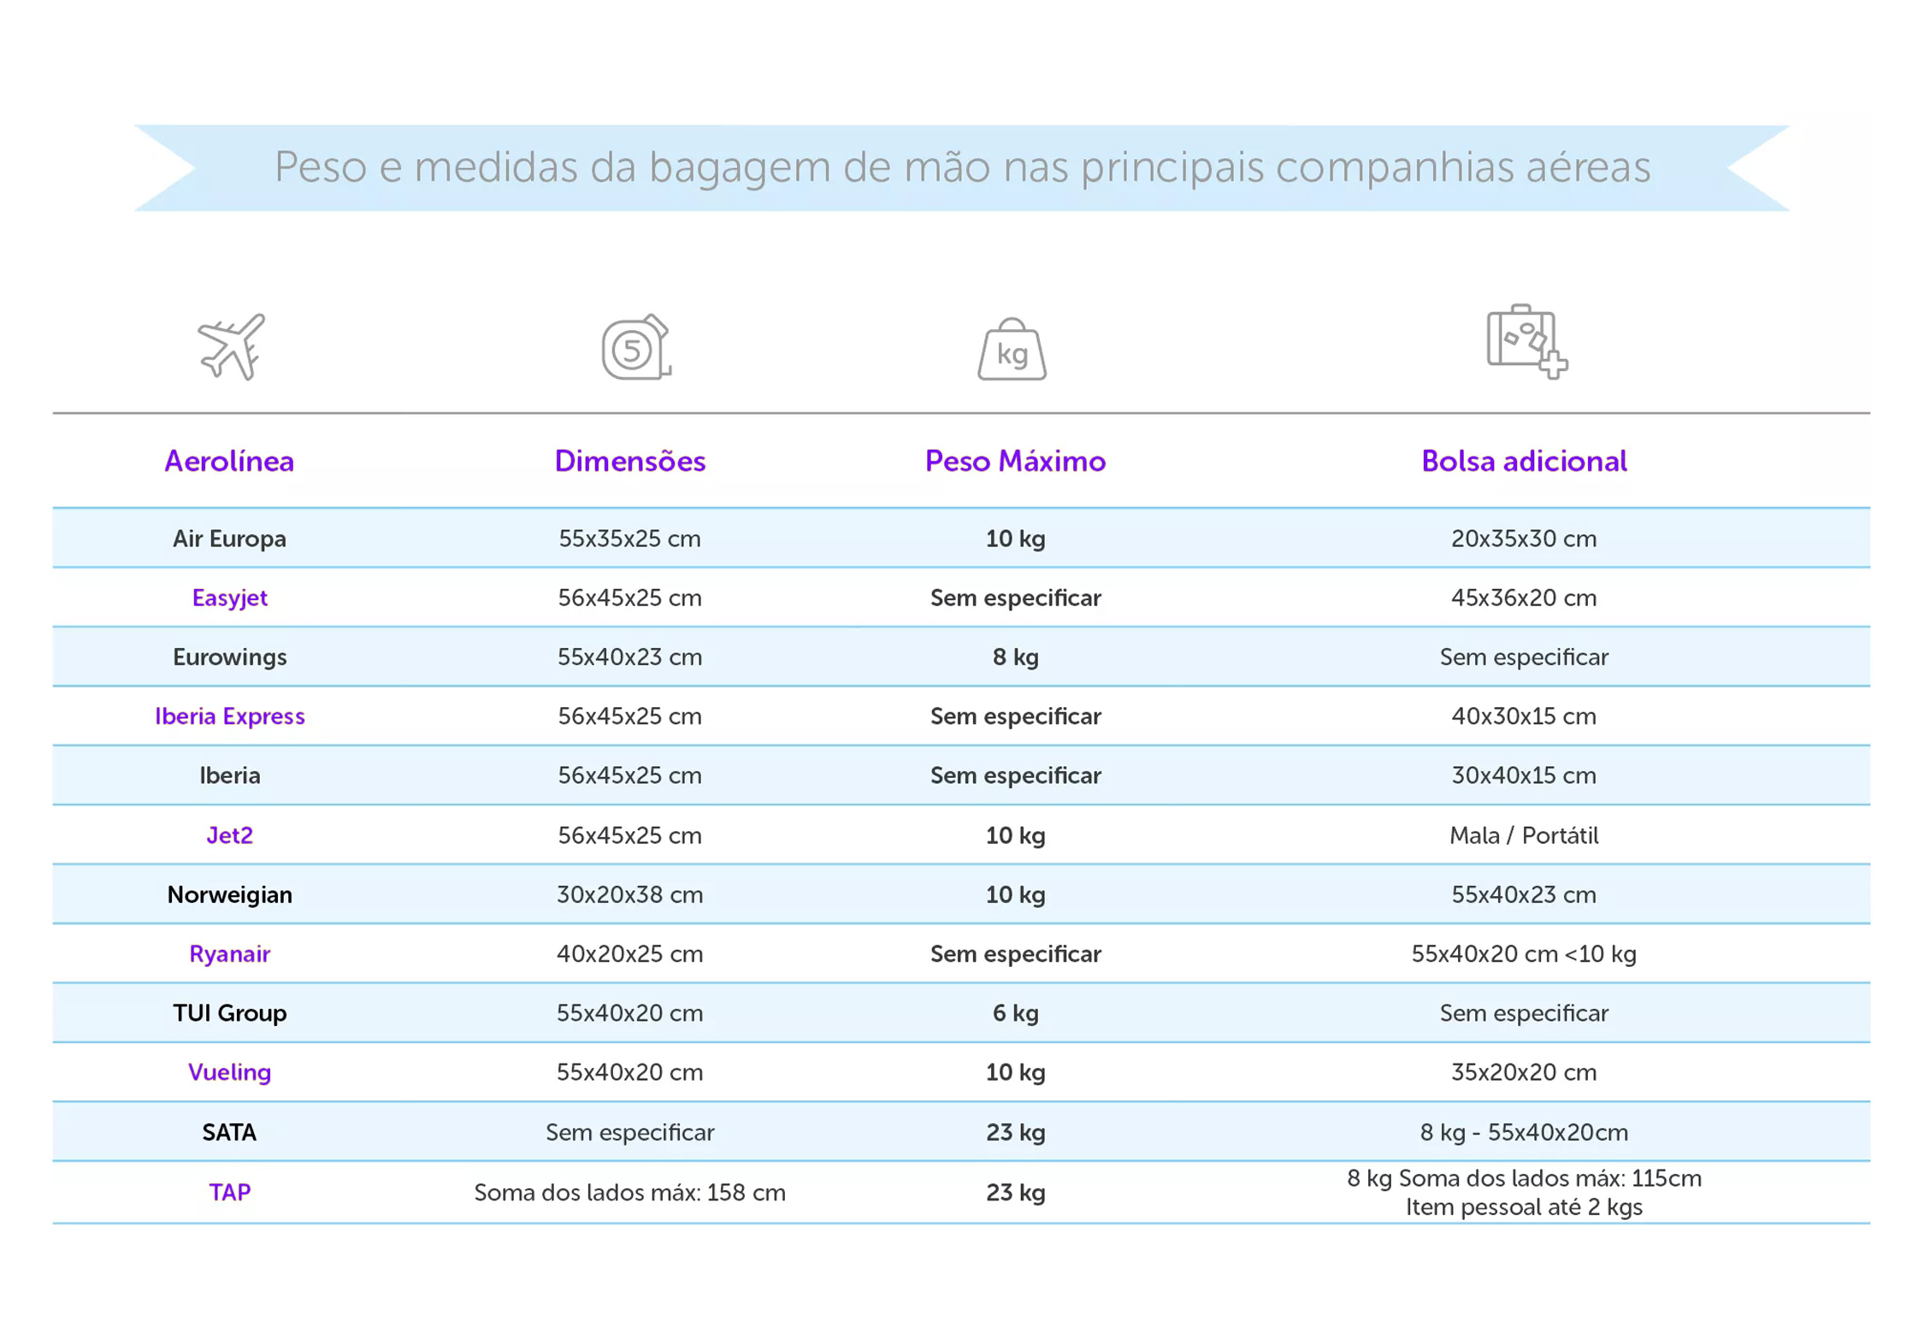Click Iberia Express extra bag 40x30x15 cm
Image resolution: width=1924 pixels, height=1338 pixels.
pos(1525,716)
